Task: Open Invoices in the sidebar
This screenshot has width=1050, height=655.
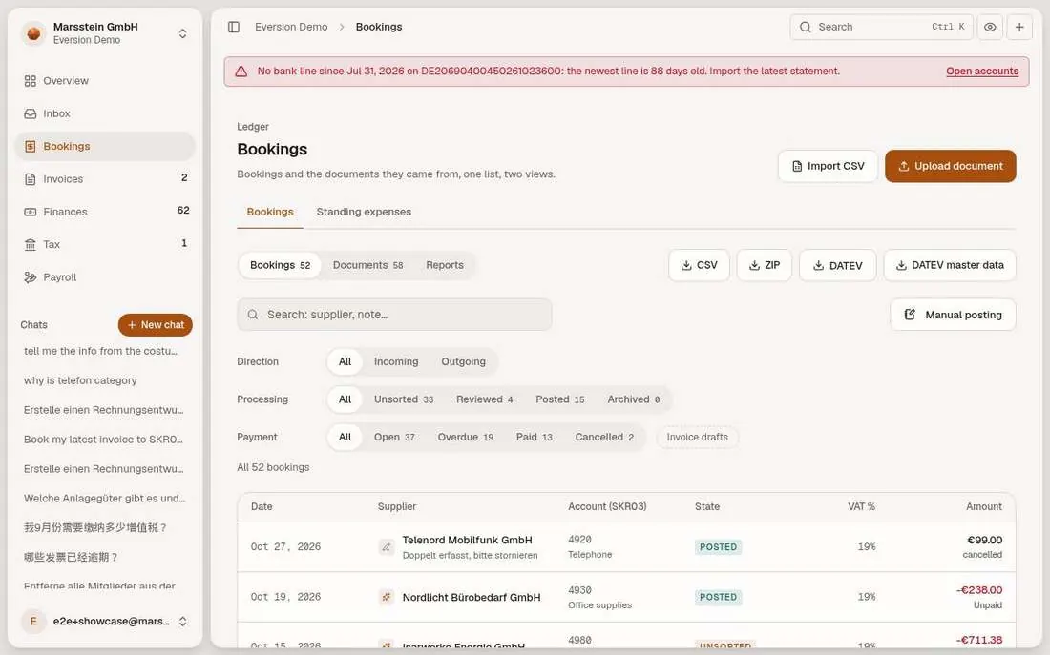Action: (x=105, y=178)
